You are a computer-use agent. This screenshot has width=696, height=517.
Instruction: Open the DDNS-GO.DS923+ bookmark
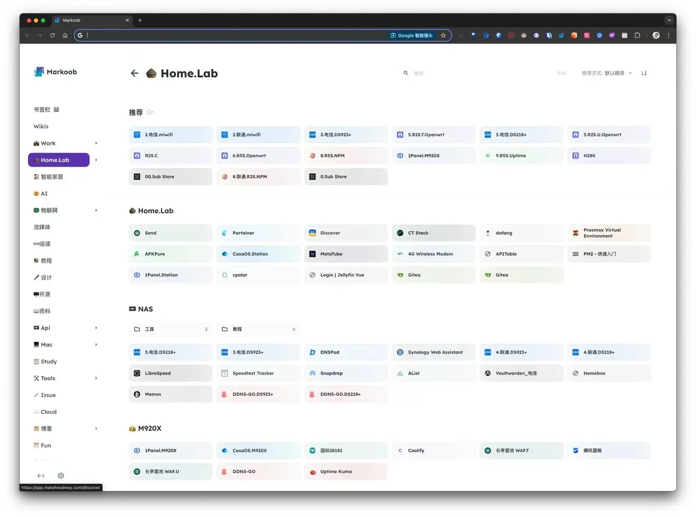point(259,394)
